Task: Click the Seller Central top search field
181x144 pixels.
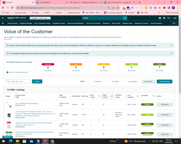Action: (102, 18)
